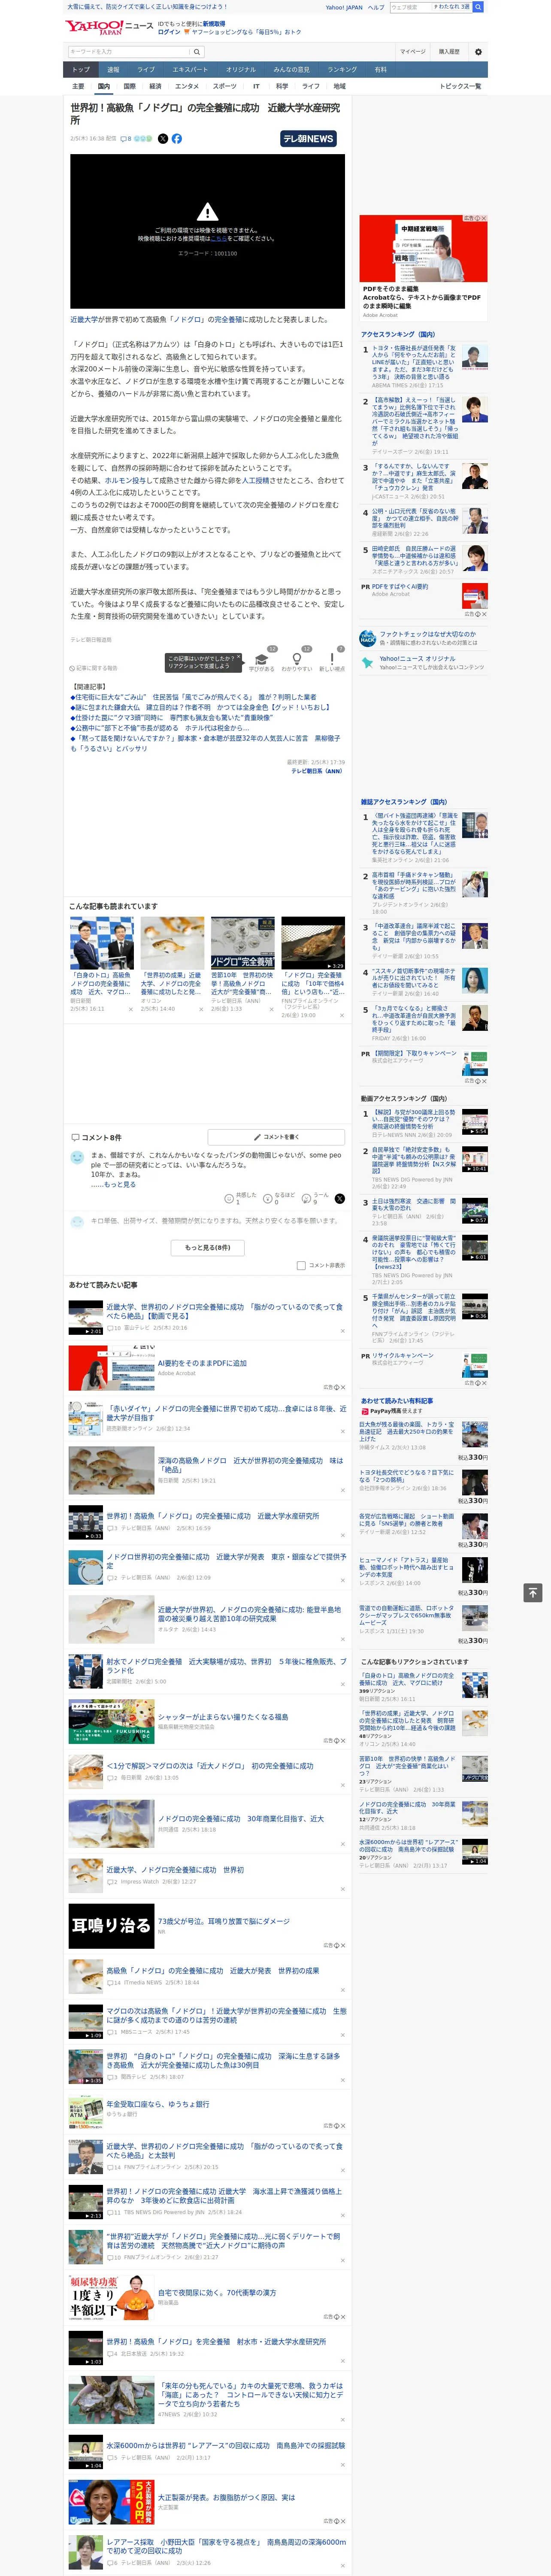The height and width of the screenshot is (2576, 551).
Task: Select the 科学 category tab
Action: tap(282, 86)
